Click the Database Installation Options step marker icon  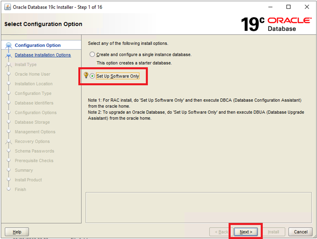8,55
